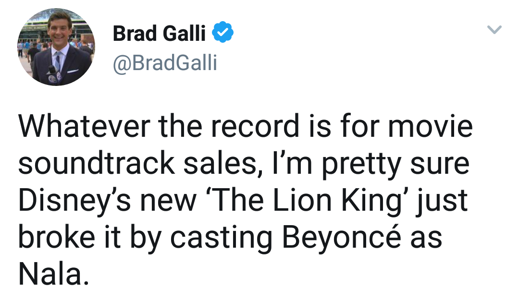
Task: Click the word 'soundtrack' in the tweet
Action: [x=96, y=163]
